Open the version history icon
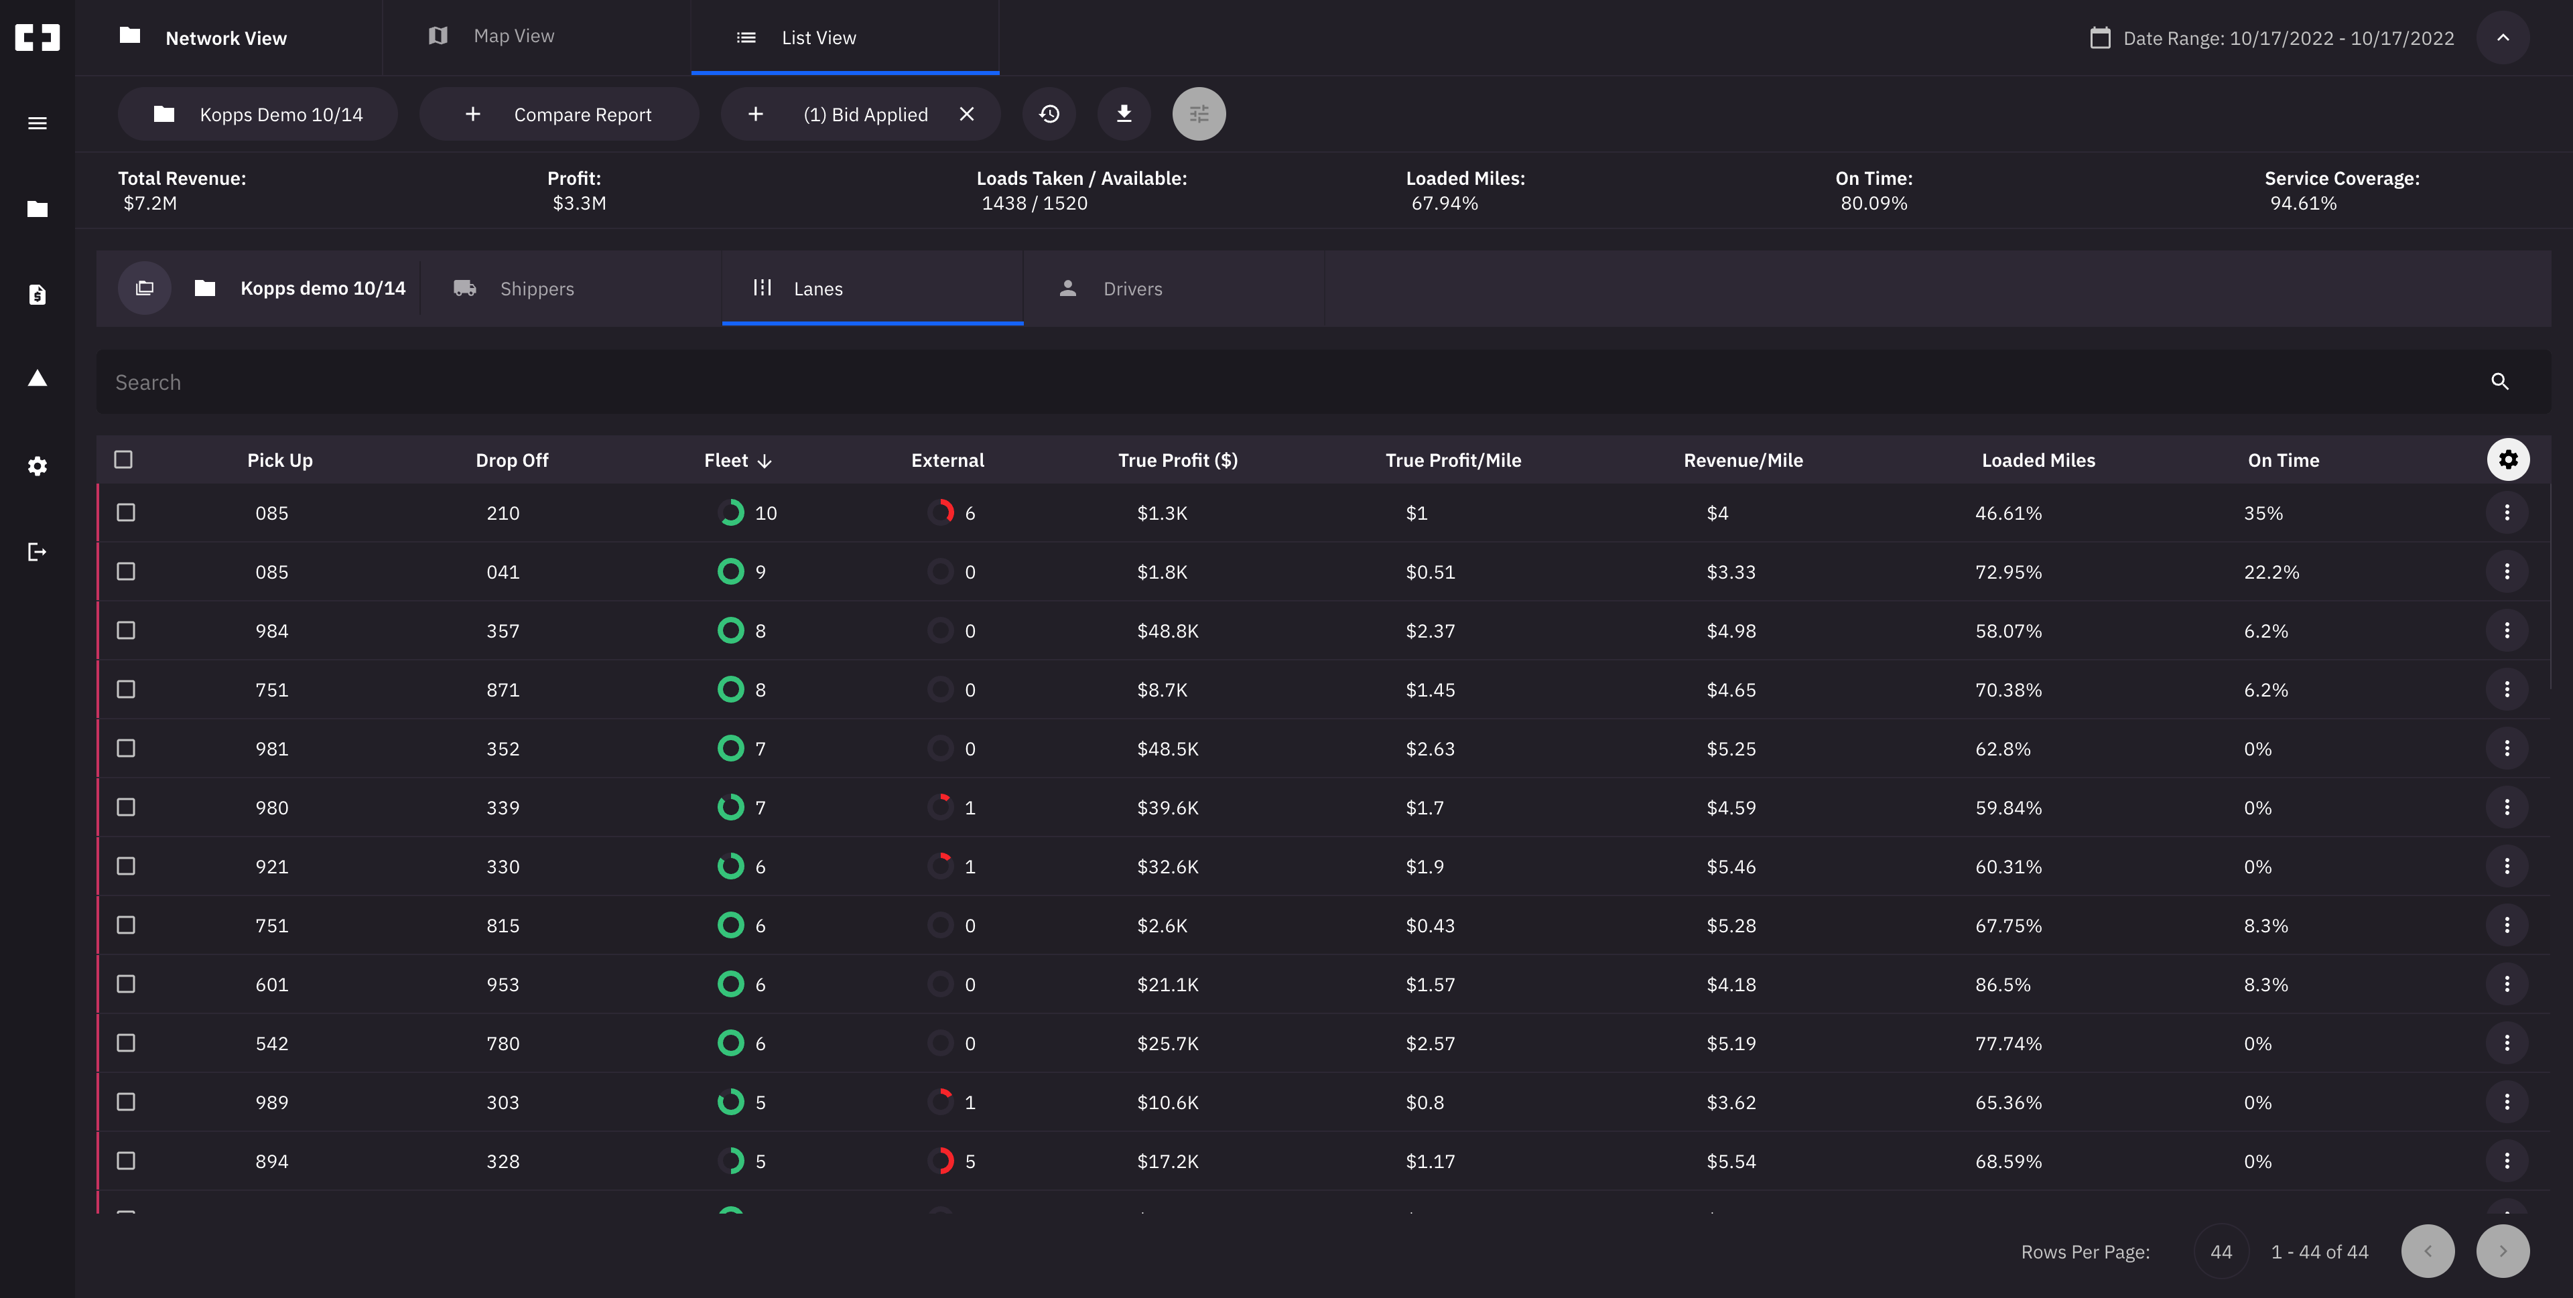The image size is (2573, 1298). pos(1049,114)
